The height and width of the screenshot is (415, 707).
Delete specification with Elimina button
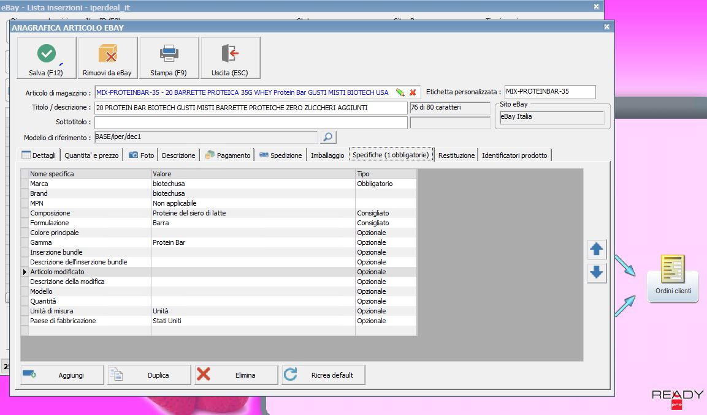(x=236, y=375)
